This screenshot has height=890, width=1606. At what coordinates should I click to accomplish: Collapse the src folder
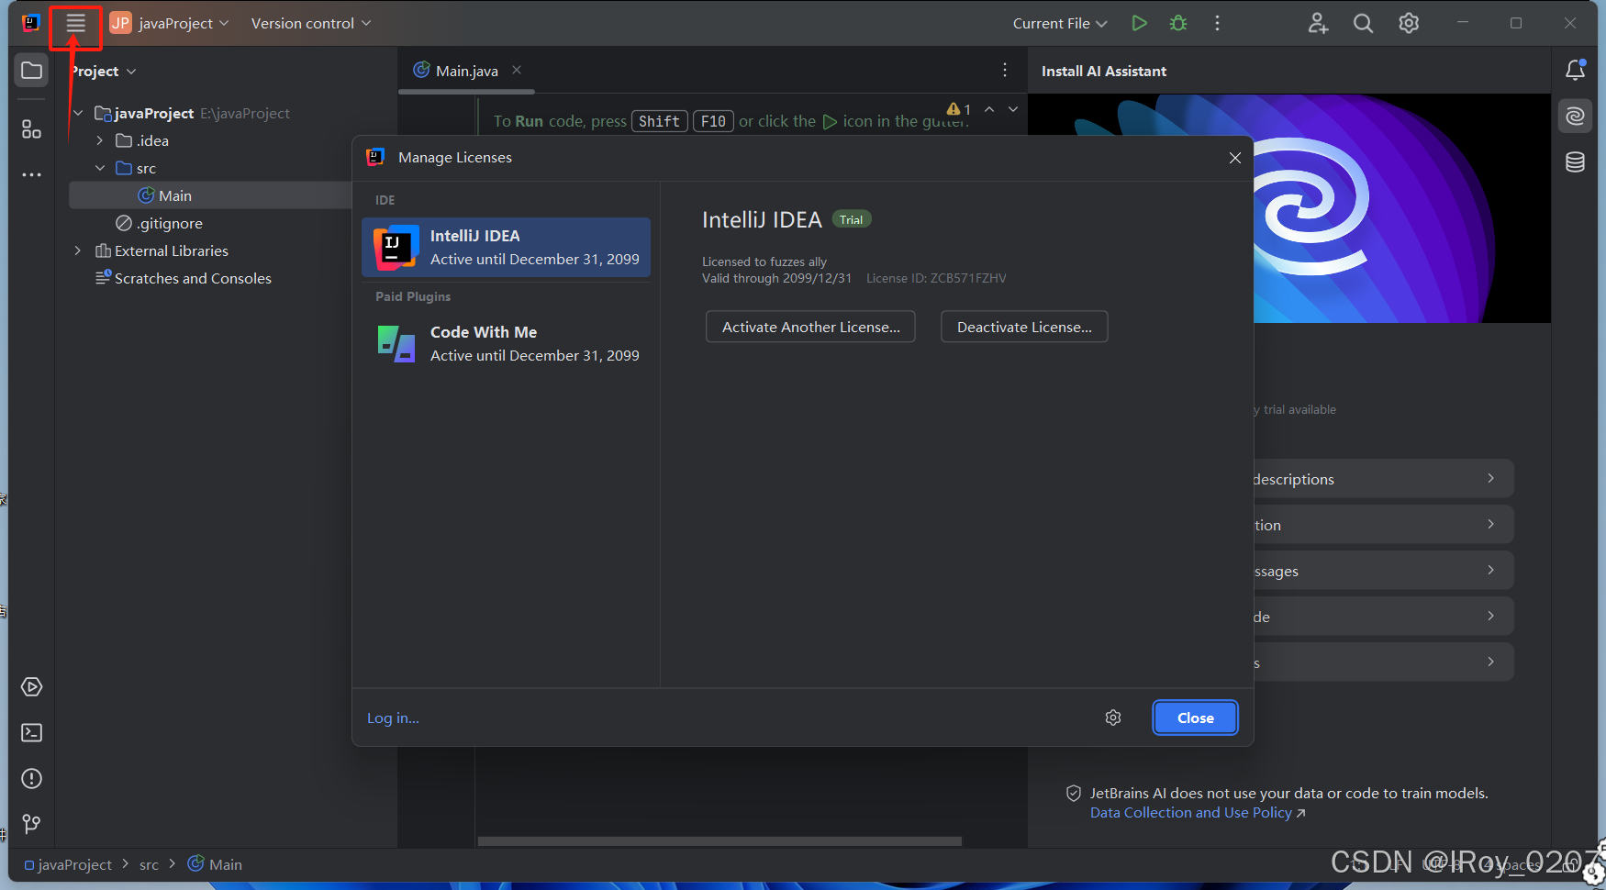(100, 168)
